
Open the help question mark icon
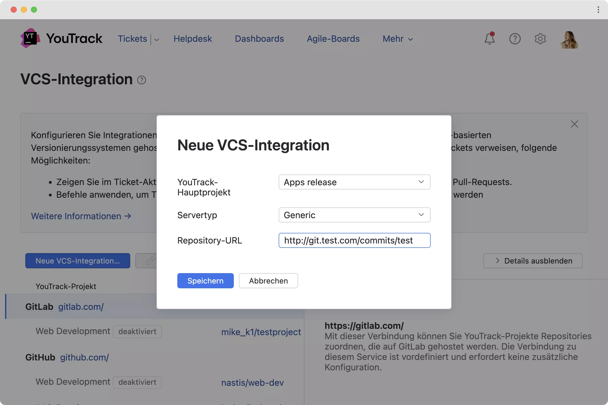tap(515, 39)
